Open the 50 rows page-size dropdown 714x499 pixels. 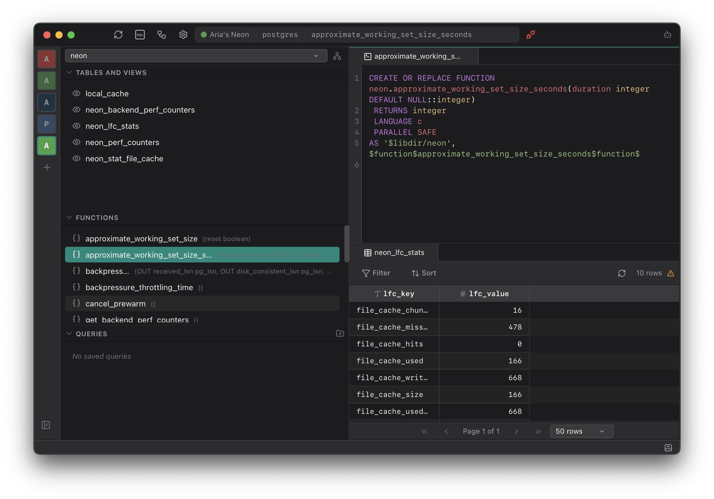coord(581,431)
